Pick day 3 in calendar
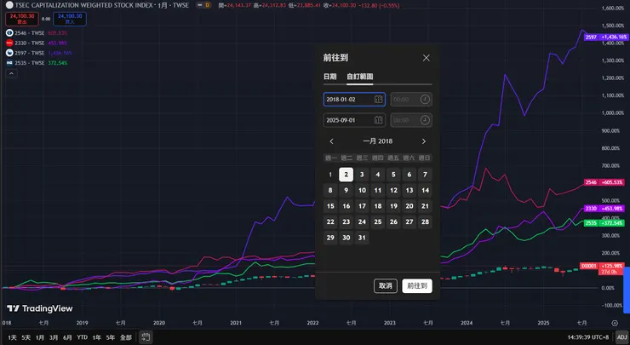Image resolution: width=630 pixels, height=345 pixels. point(362,175)
